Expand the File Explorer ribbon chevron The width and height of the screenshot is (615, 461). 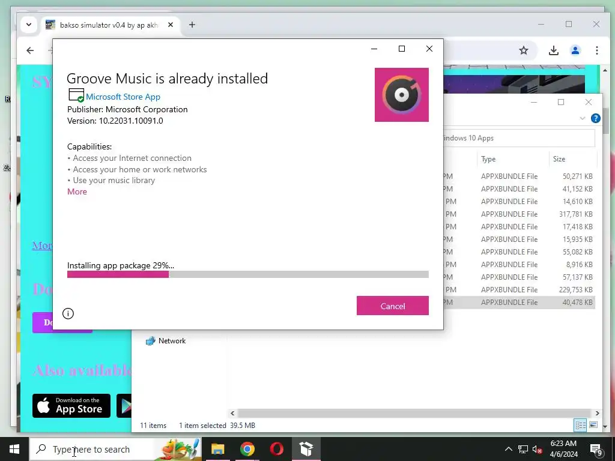[583, 118]
